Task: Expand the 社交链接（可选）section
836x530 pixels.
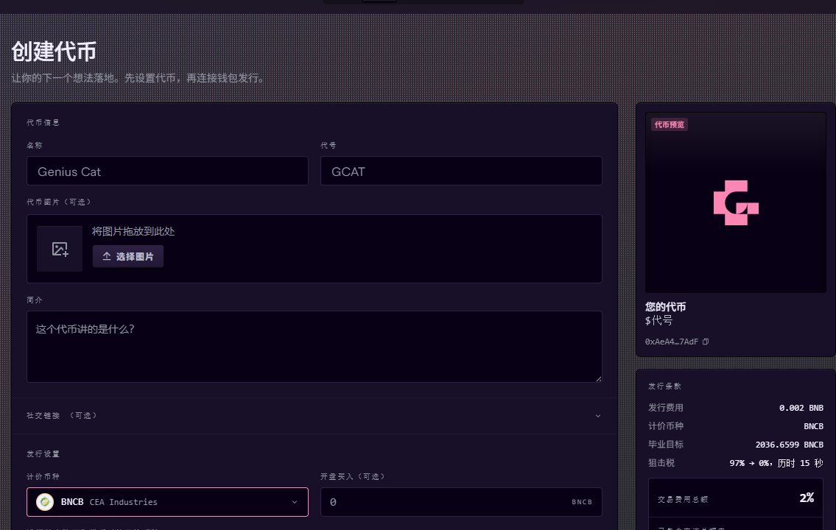Action: click(x=315, y=415)
